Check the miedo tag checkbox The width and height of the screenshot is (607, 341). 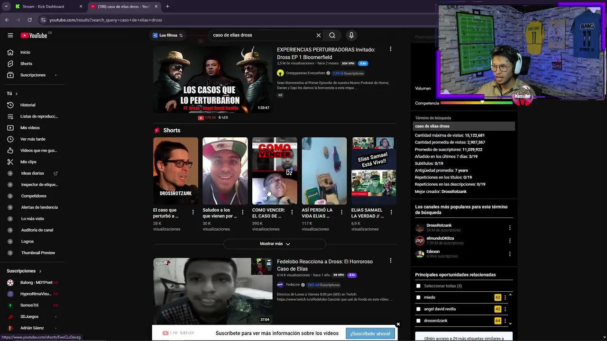point(418,297)
